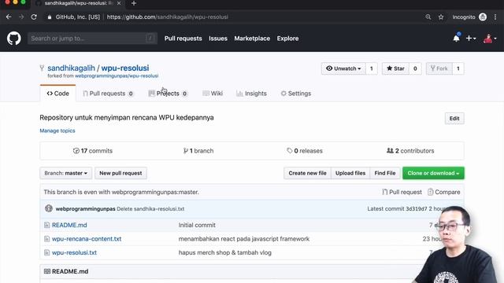Image resolution: width=504 pixels, height=283 pixels.
Task: Click the commits history icon
Action: click(x=76, y=151)
